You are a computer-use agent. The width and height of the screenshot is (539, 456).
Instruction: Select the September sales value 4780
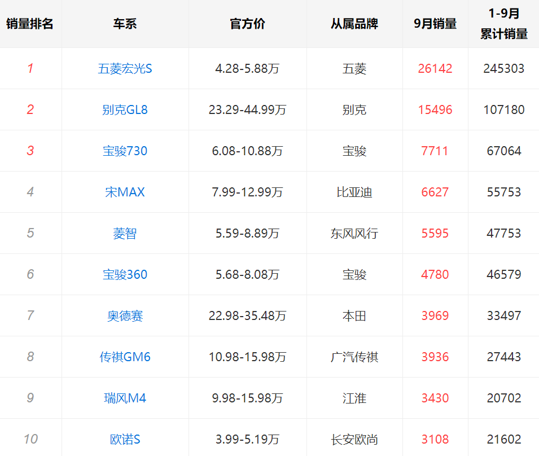point(435,275)
